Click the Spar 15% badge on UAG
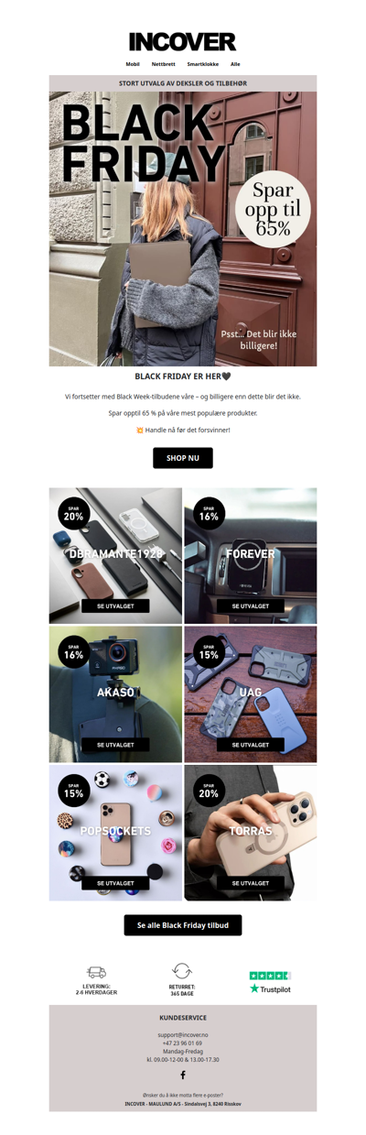The height and width of the screenshot is (1135, 366). click(x=209, y=651)
